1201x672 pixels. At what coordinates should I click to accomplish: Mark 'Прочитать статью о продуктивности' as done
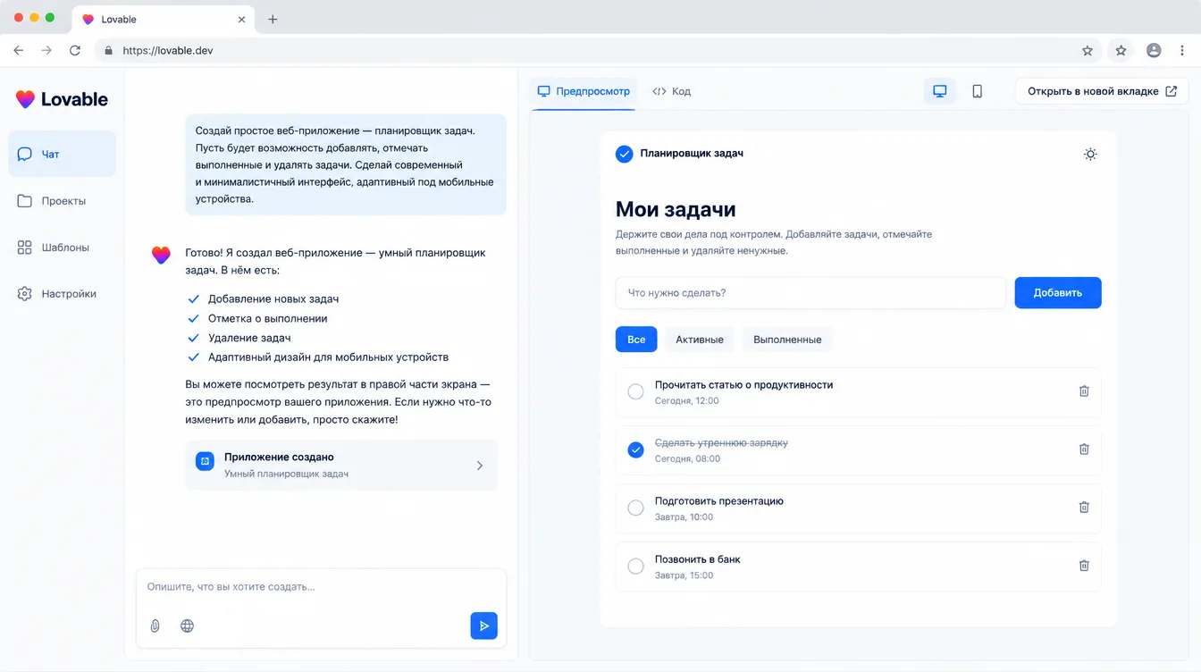tap(635, 391)
